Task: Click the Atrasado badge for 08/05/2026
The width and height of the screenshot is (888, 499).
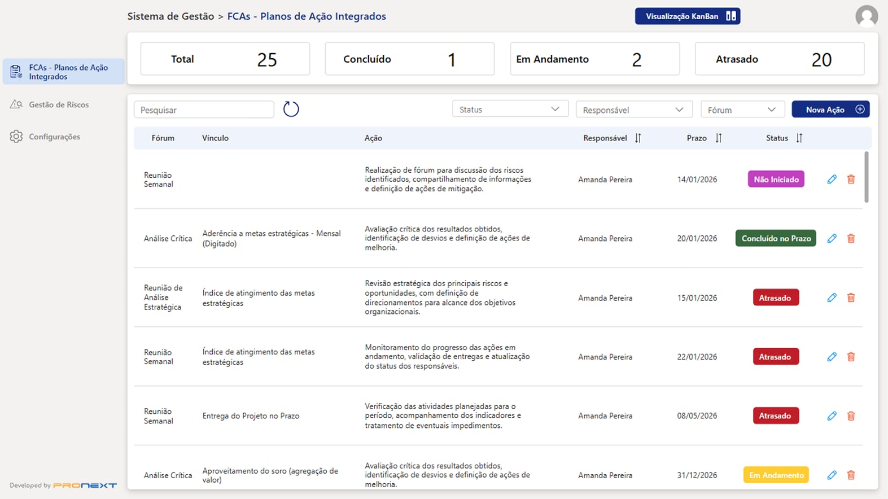Action: (x=776, y=416)
